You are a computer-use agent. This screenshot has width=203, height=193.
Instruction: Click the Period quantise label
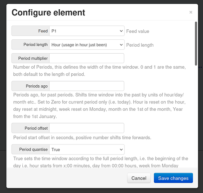[30, 149]
